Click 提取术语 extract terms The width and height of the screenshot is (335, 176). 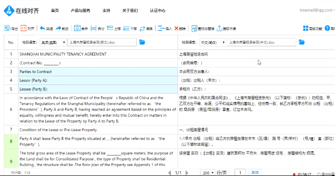pyautogui.click(x=226, y=29)
